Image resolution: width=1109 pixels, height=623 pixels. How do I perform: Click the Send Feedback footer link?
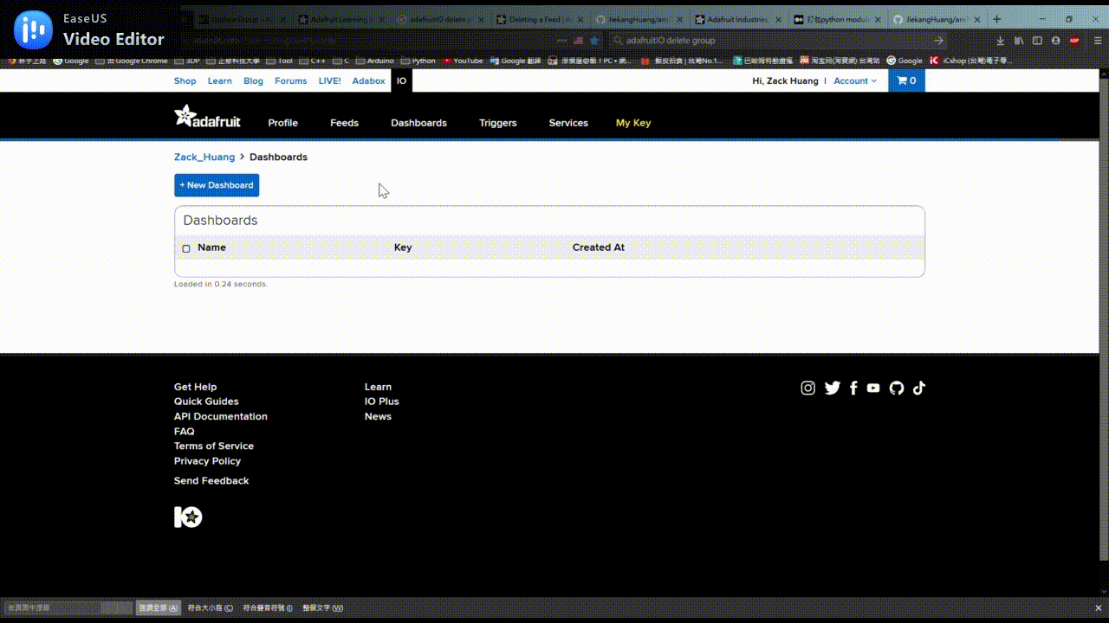click(211, 481)
